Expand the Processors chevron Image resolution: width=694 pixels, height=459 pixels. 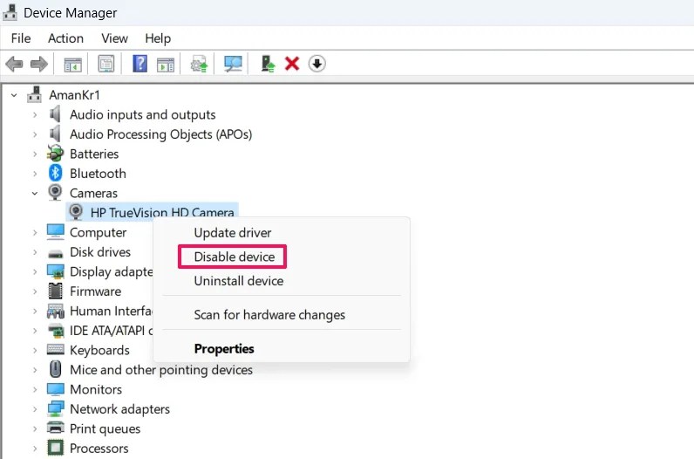point(35,448)
